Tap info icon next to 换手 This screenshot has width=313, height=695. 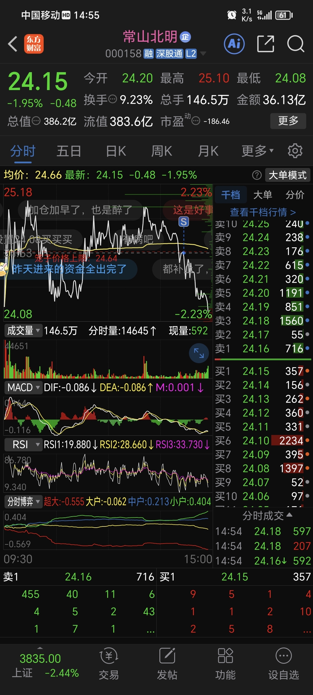click(112, 99)
